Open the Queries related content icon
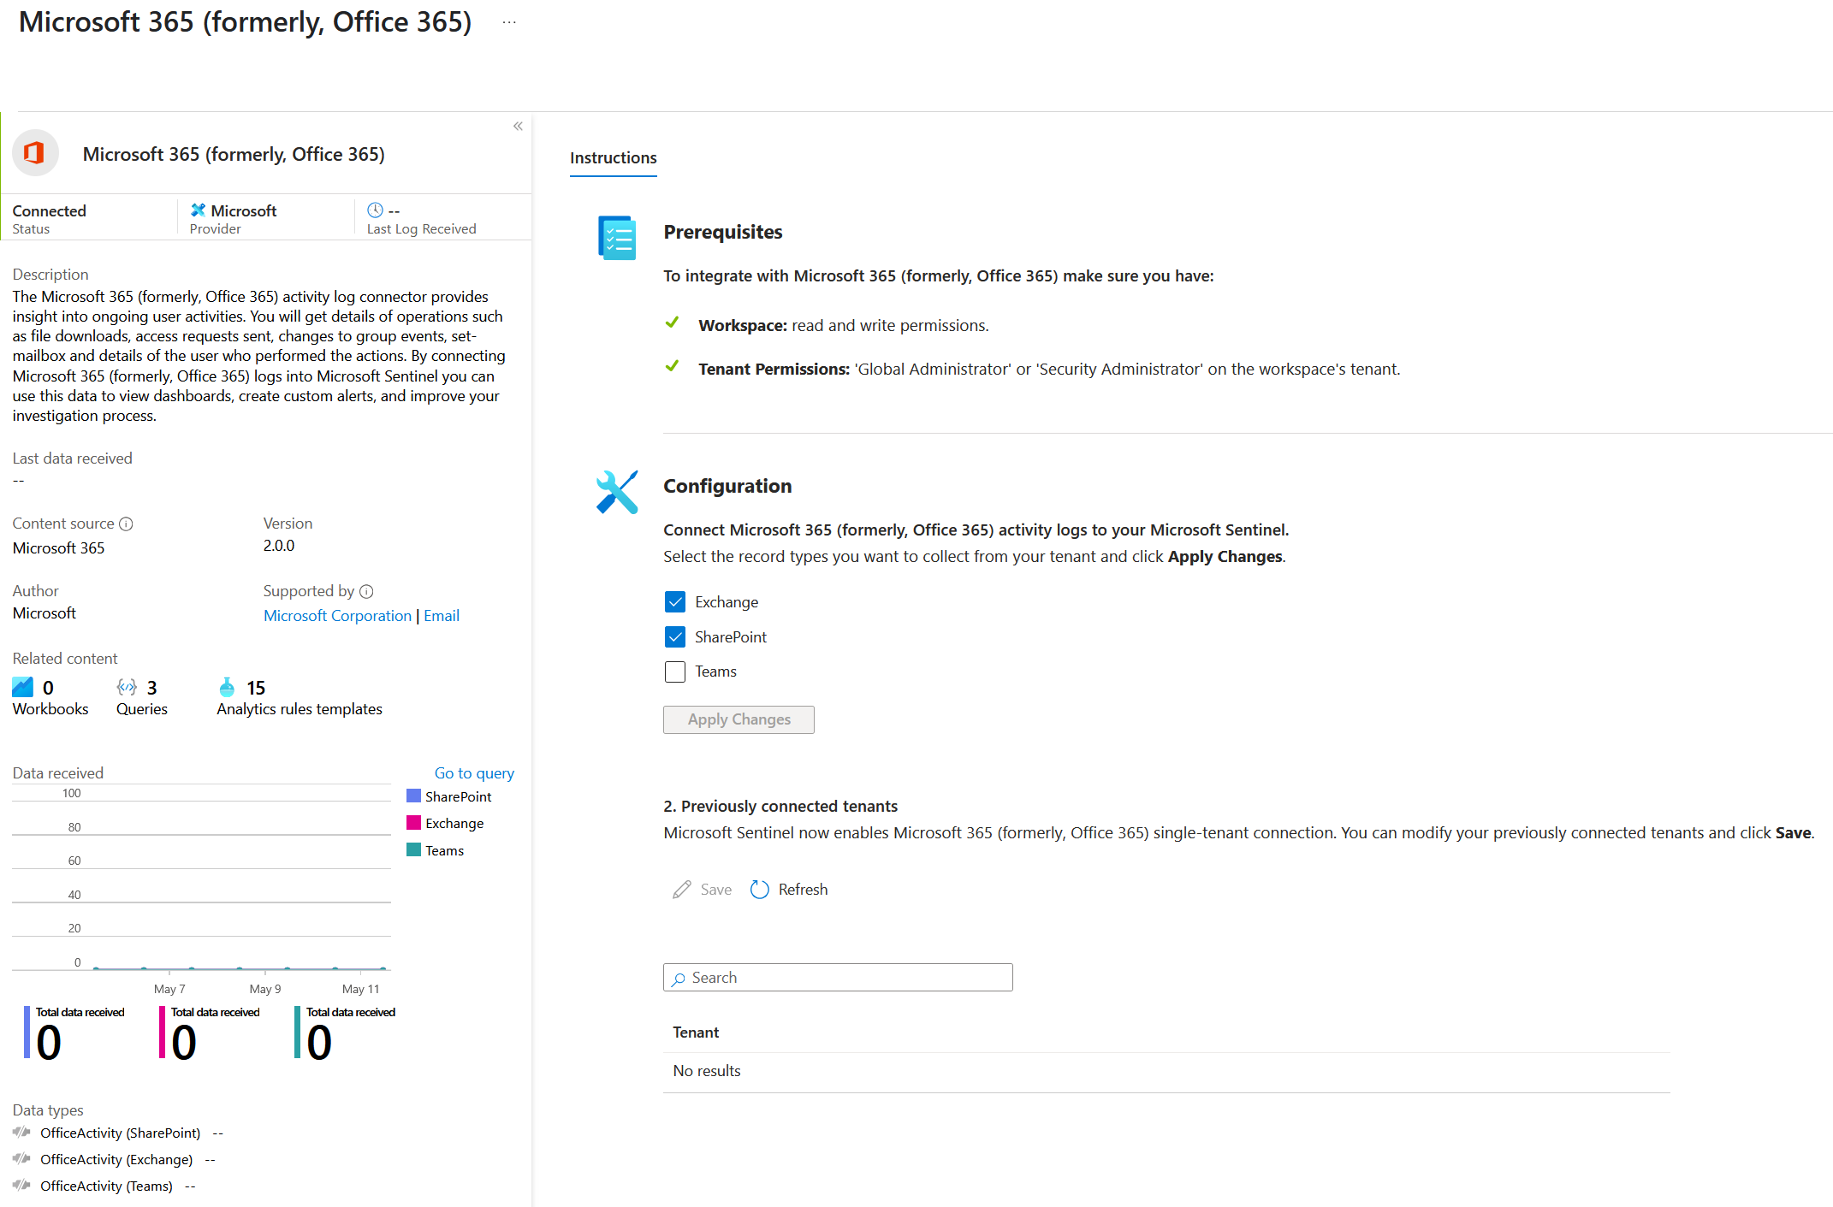Screen dimensions: 1833x1207 (x=127, y=687)
